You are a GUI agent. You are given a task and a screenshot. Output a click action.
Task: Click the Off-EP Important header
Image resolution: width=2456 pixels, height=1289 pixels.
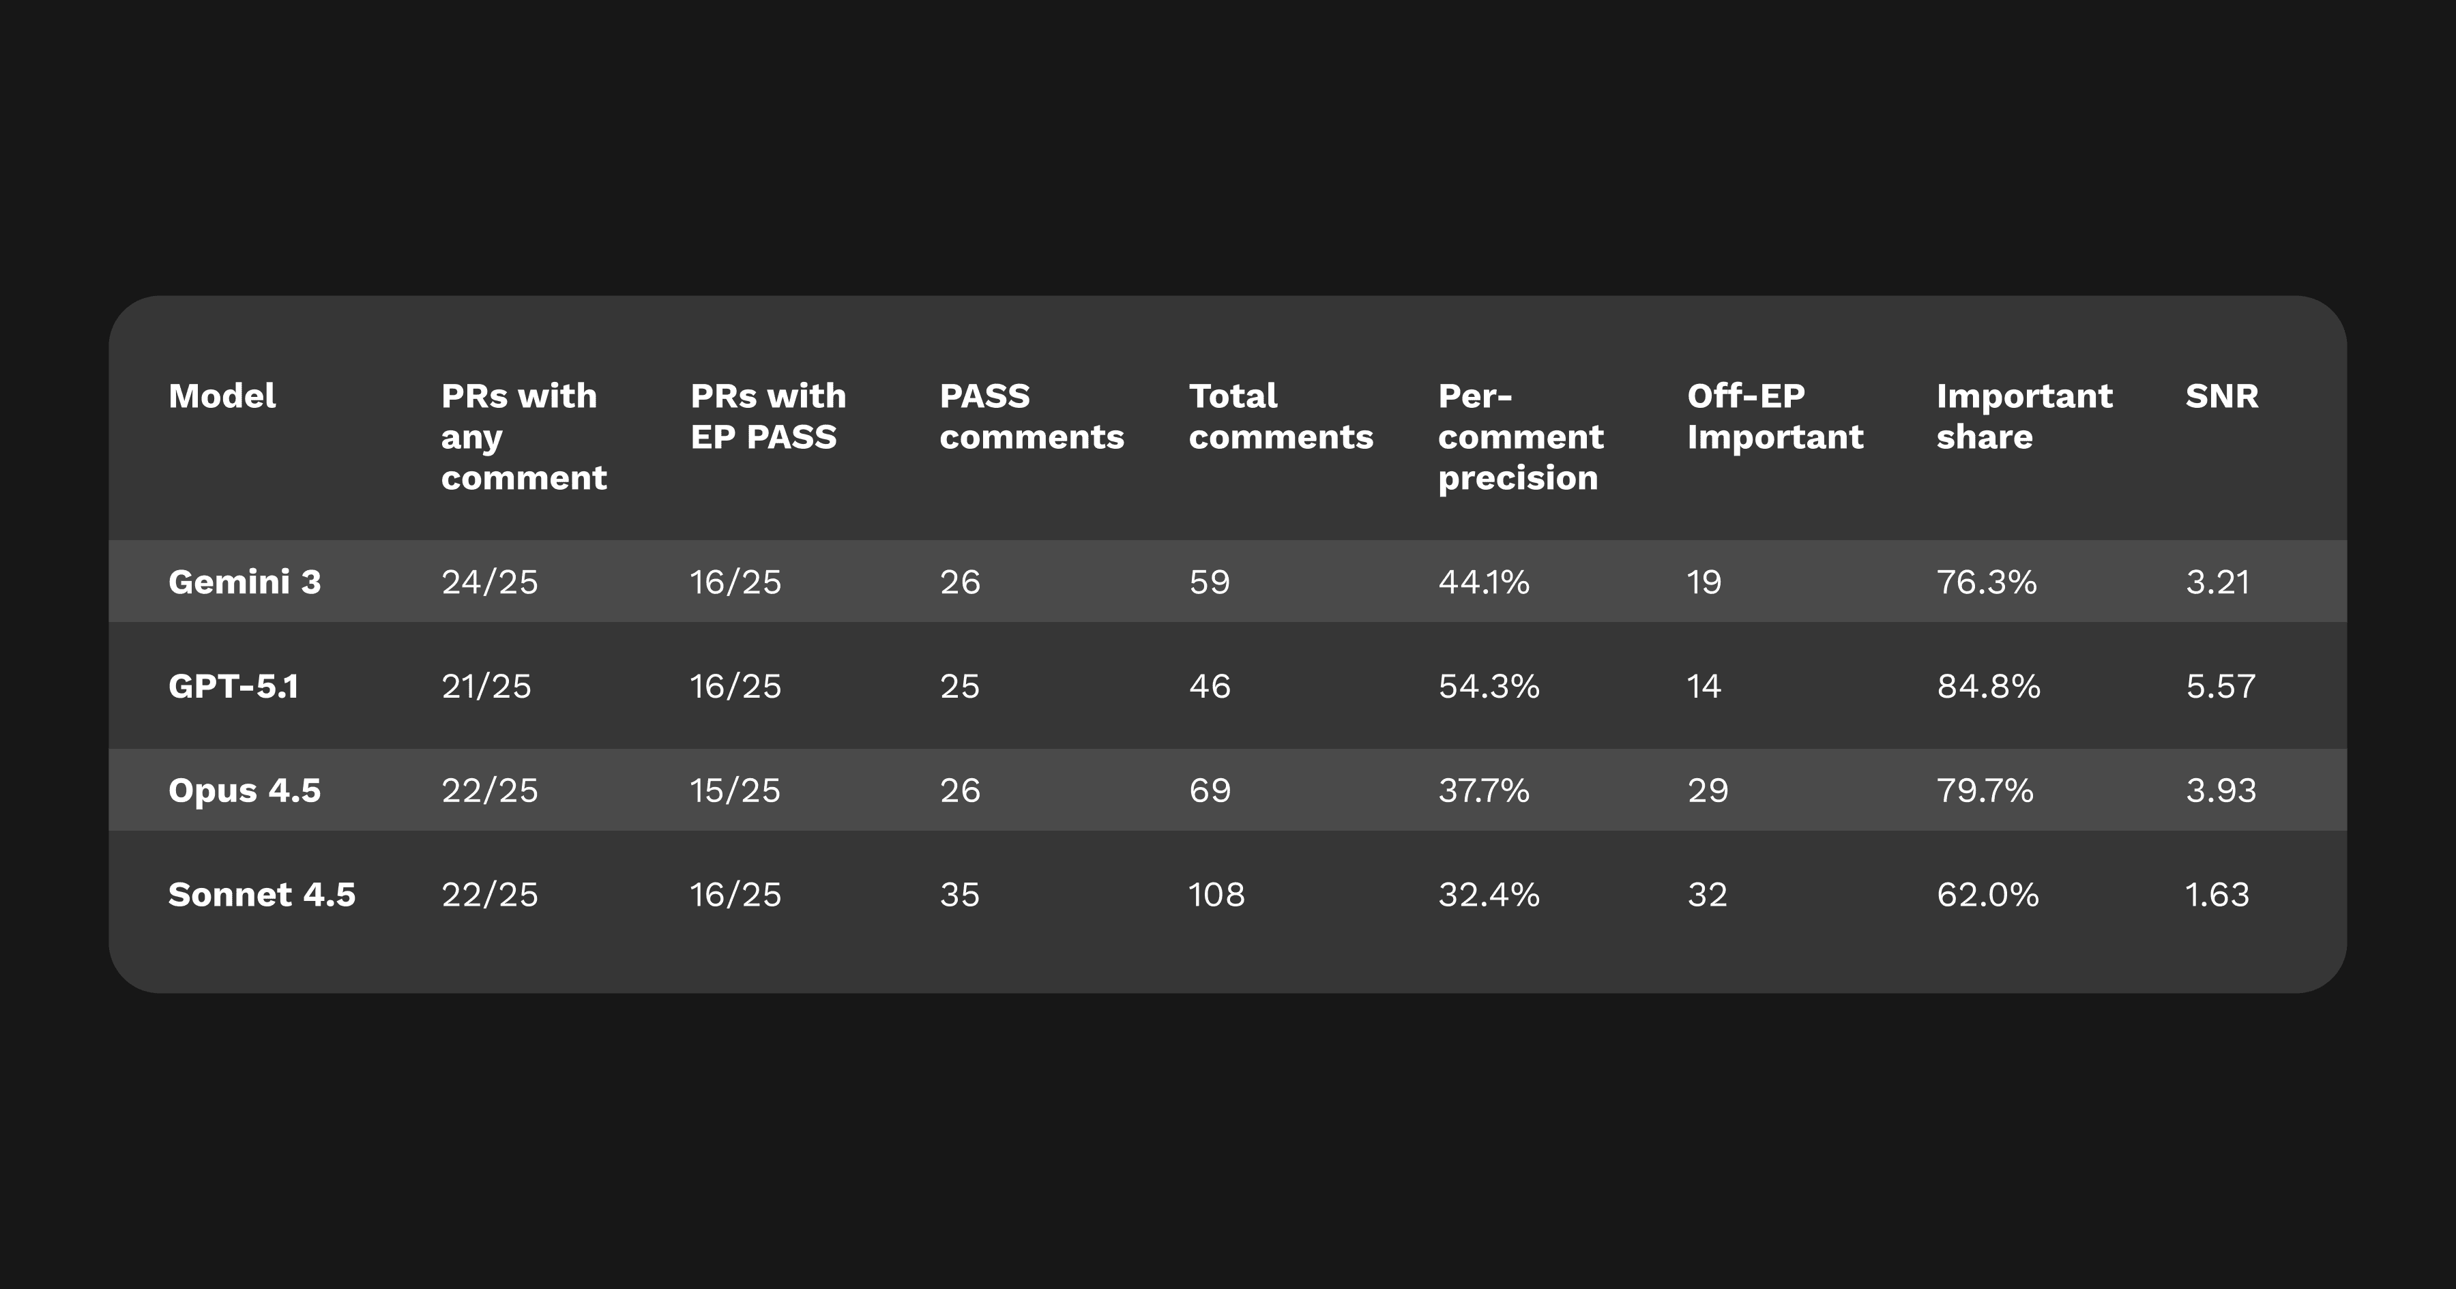coord(1774,417)
